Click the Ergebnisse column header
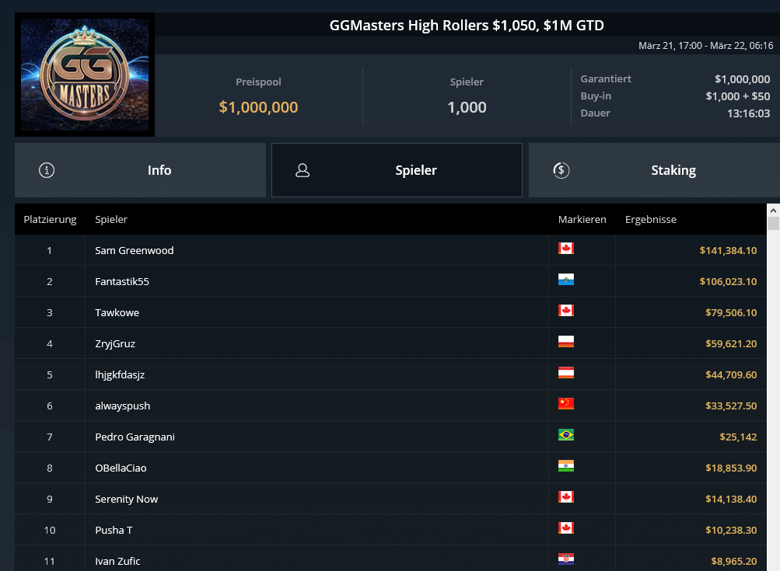Image resolution: width=780 pixels, height=571 pixels. [651, 219]
